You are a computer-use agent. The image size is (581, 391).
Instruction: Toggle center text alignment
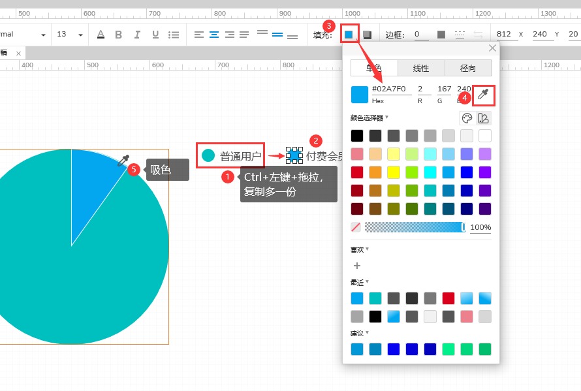pos(214,34)
